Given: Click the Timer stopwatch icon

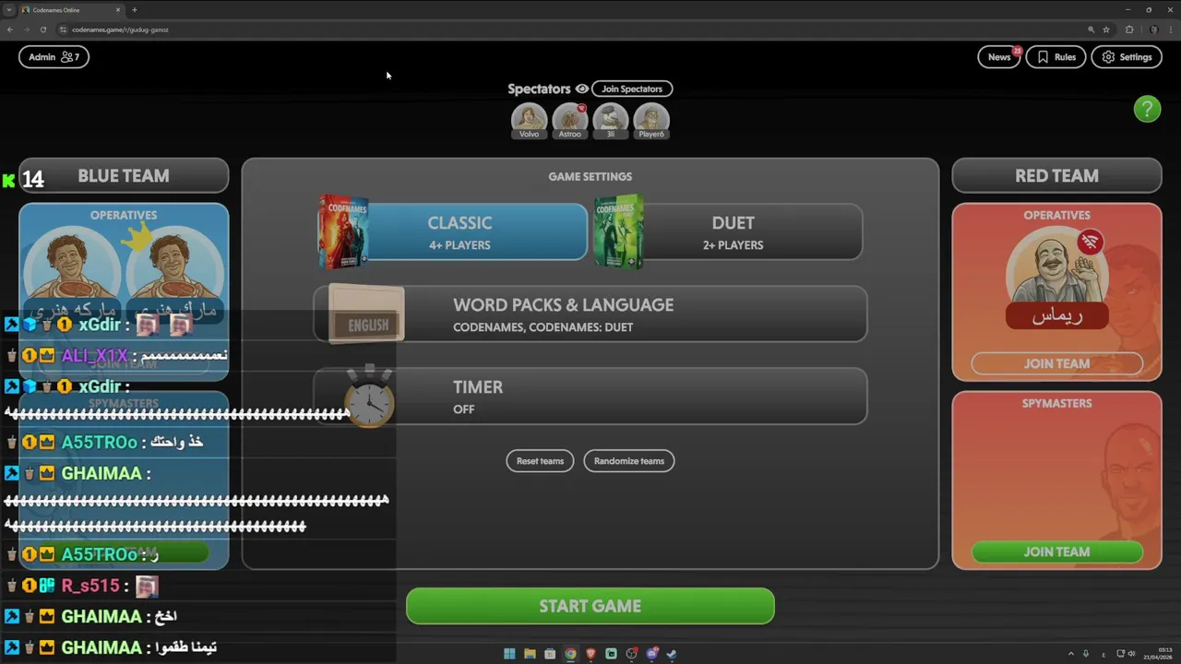Looking at the screenshot, I should point(369,397).
